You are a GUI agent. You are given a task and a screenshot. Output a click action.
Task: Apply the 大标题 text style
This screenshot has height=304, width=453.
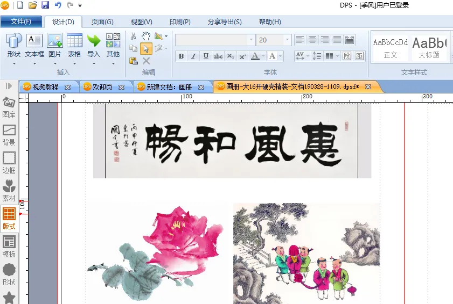click(429, 48)
